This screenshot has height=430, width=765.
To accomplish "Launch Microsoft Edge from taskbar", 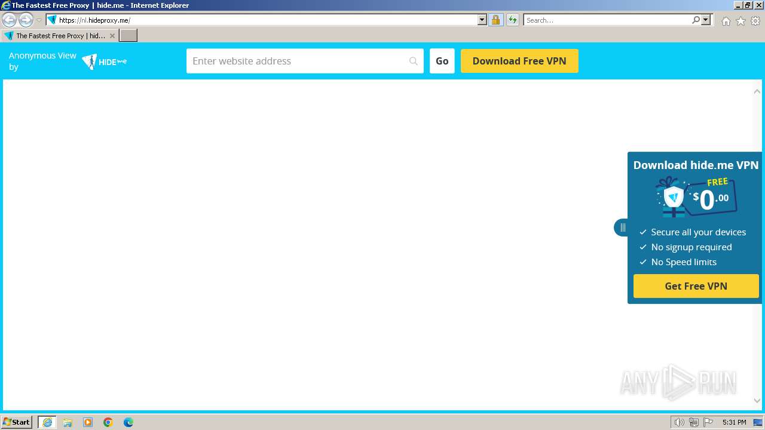I will [x=128, y=422].
